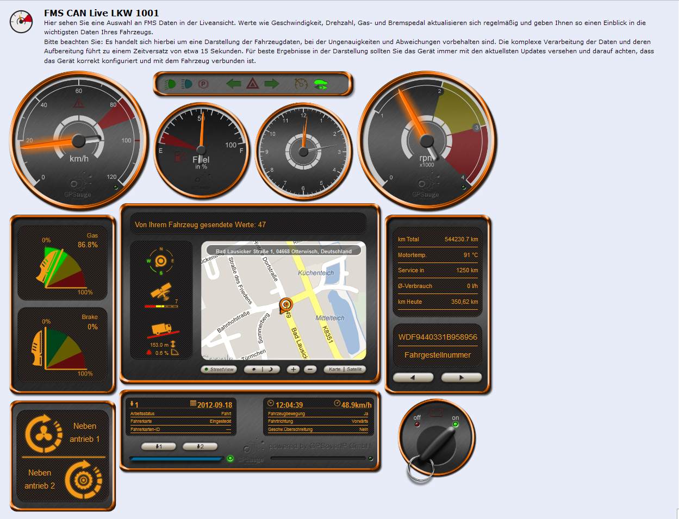This screenshot has width=679, height=519.
Task: Click the green car with eye icon
Action: click(321, 84)
